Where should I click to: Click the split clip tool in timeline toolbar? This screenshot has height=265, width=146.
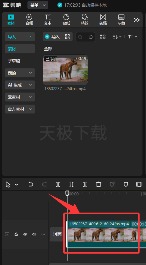coord(58,185)
